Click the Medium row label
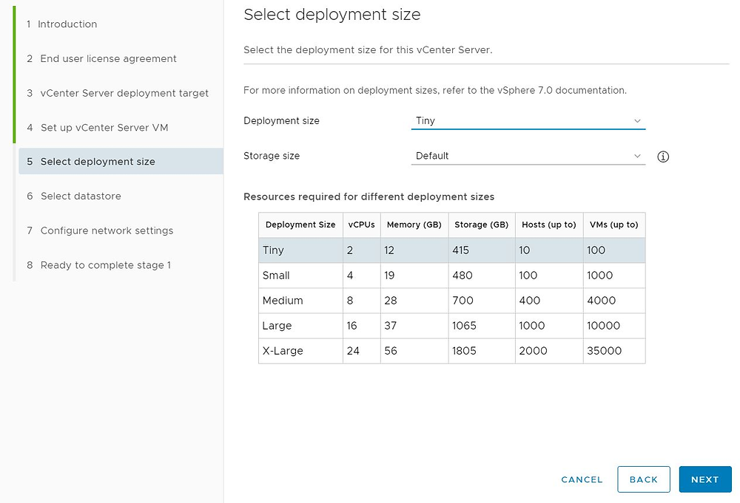740x503 pixels. click(283, 301)
